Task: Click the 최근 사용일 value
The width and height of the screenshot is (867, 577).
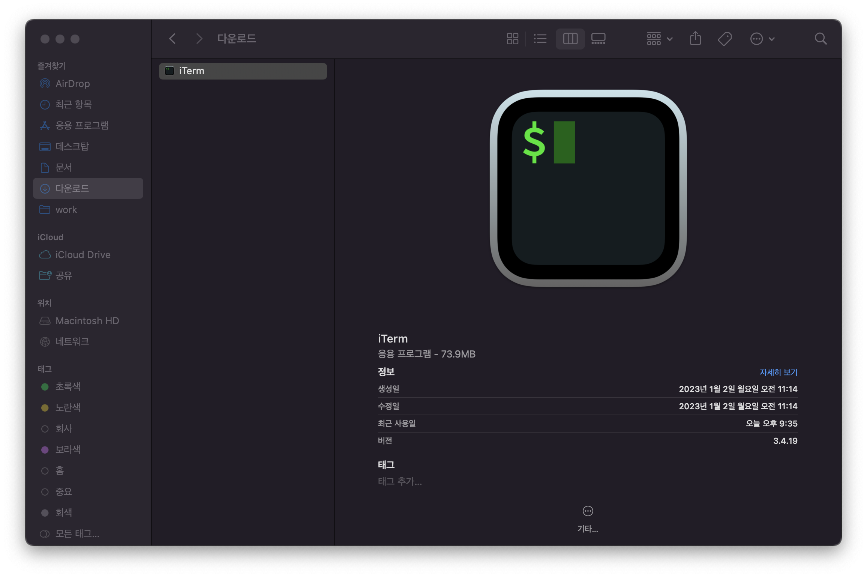Action: pyautogui.click(x=771, y=424)
